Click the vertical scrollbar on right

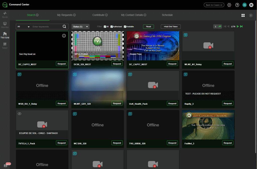click(256, 87)
